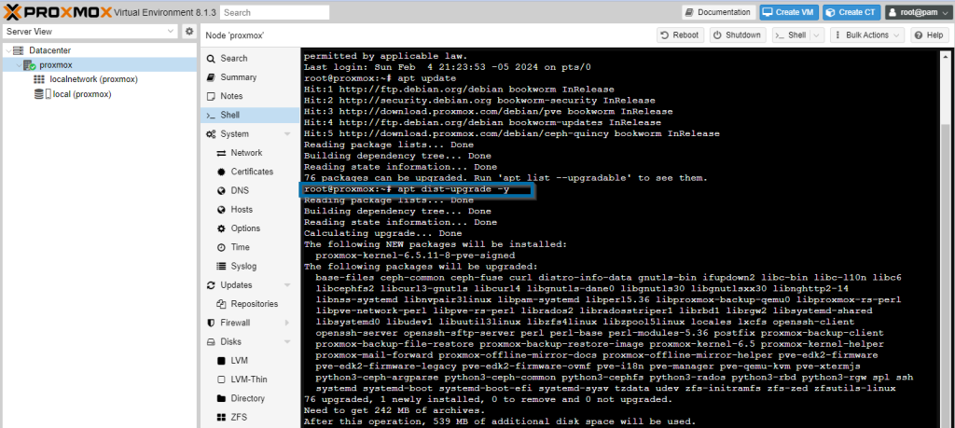
Task: Click the Disks drive icon
Action: coord(211,341)
